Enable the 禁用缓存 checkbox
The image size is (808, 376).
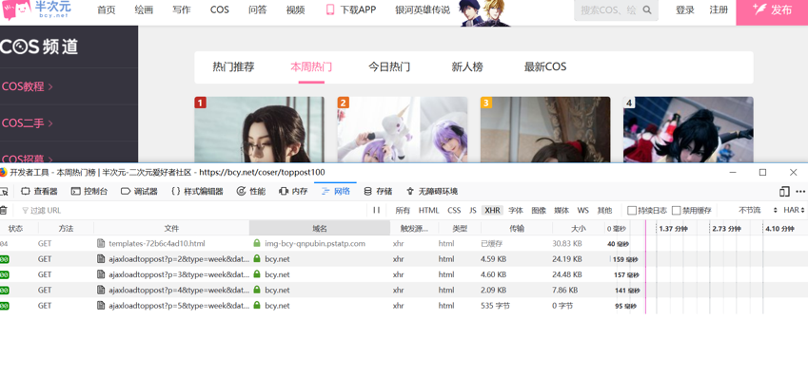pyautogui.click(x=676, y=211)
